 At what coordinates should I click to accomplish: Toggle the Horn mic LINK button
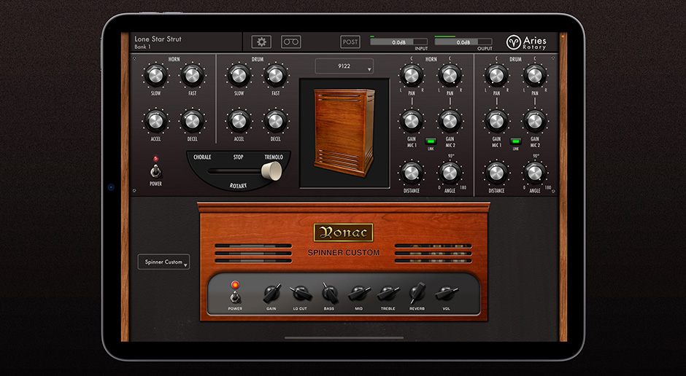(x=431, y=141)
